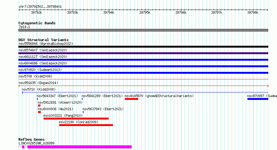Open the nsv5637843 (Ebert2021) label
277x150 pixels.
[x=103, y=109]
